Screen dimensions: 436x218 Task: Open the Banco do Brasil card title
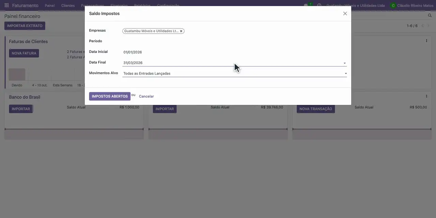coord(25,97)
